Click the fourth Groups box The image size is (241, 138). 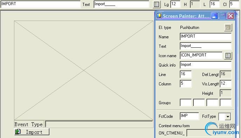(x=226, y=102)
